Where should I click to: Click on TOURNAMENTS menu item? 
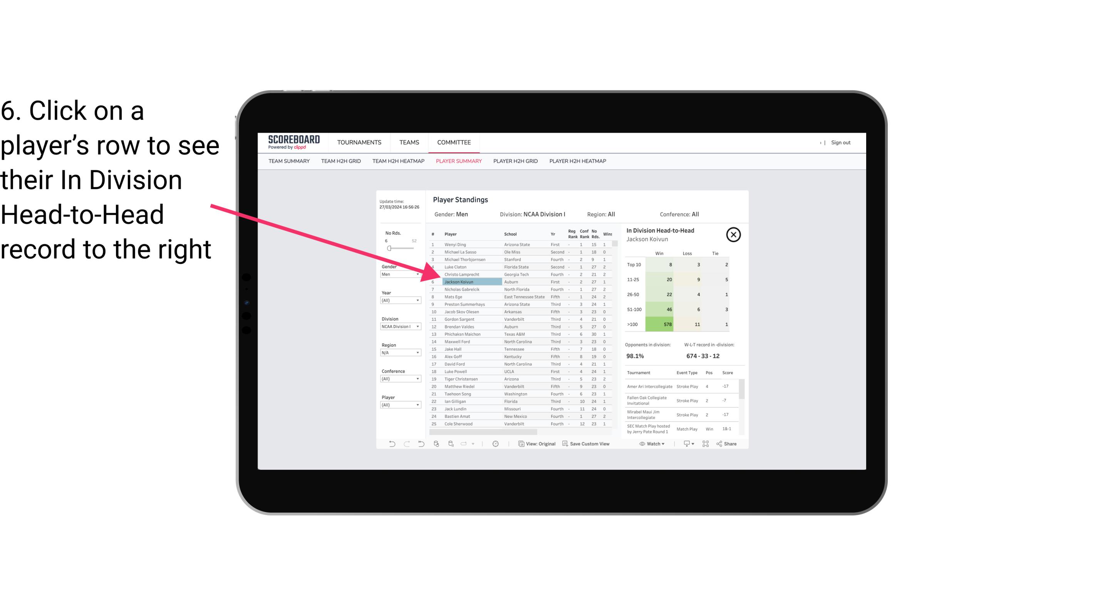[359, 142]
